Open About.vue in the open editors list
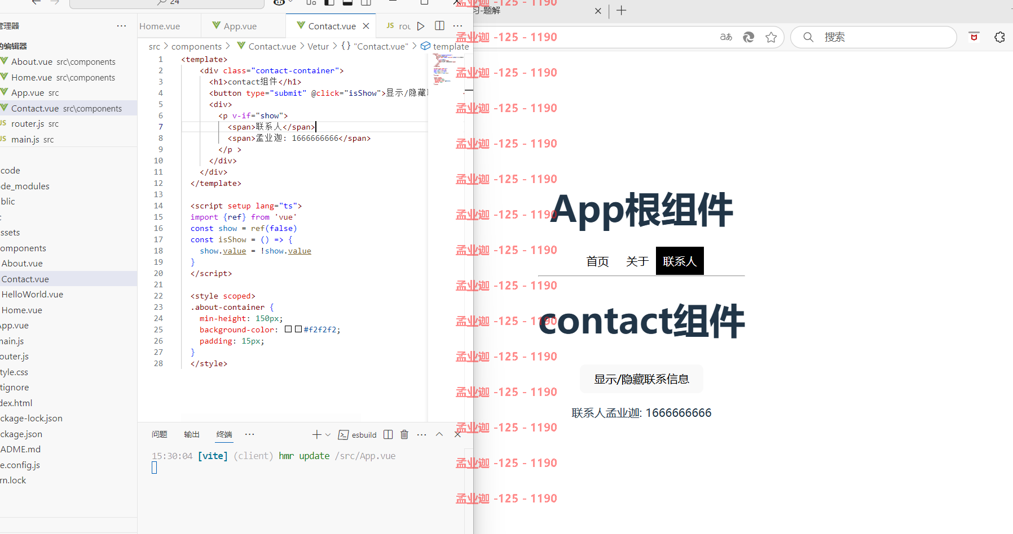The image size is (1013, 534). (68, 62)
